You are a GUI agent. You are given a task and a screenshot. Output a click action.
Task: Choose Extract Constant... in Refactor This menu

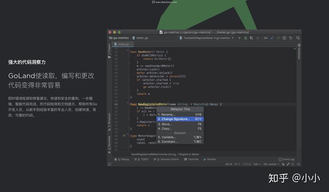[180, 142]
